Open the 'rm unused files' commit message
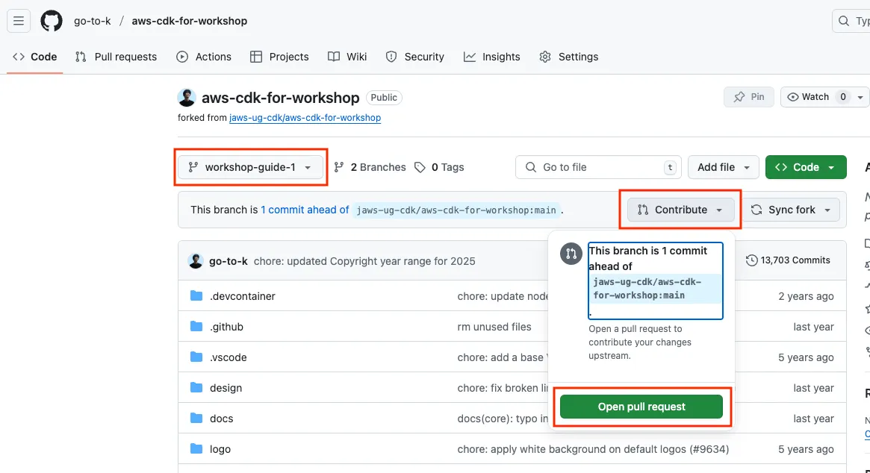This screenshot has width=870, height=473. click(x=494, y=327)
